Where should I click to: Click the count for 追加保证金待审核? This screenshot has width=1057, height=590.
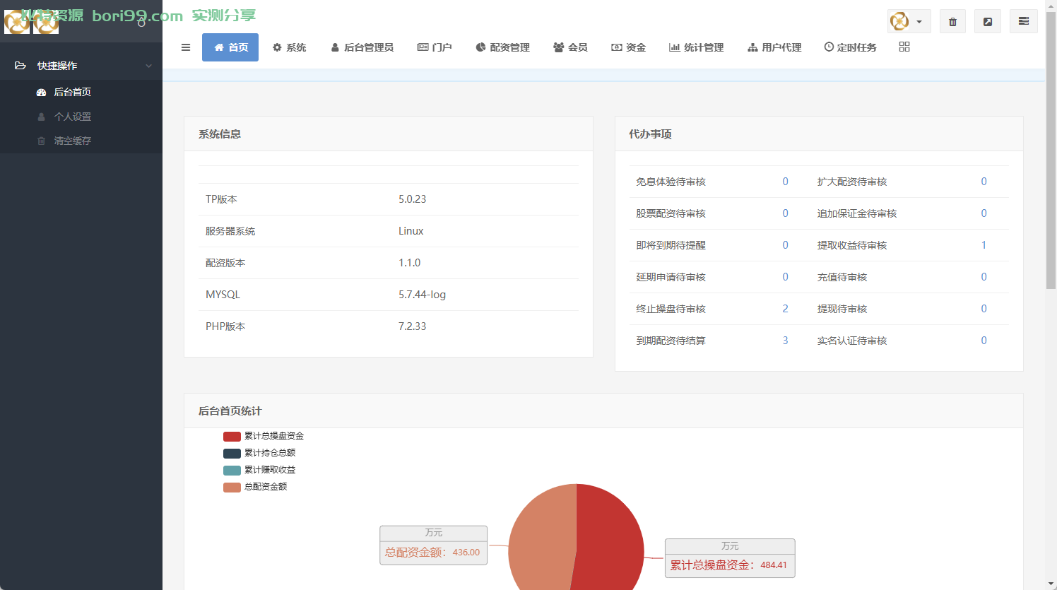(x=984, y=213)
